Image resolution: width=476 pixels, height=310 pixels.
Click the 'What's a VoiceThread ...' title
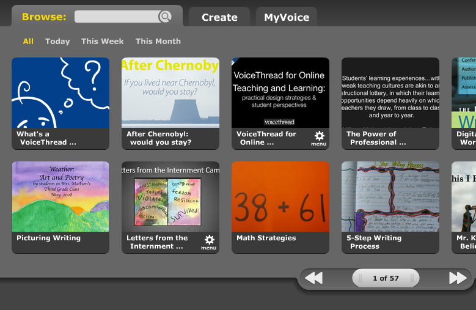(46, 138)
